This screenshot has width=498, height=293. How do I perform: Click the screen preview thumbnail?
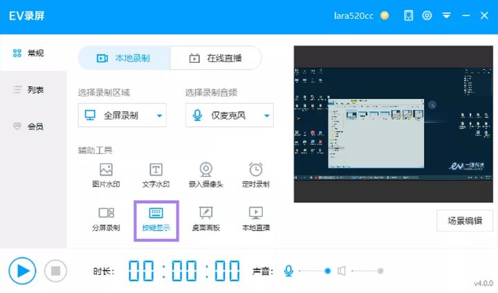pos(393,124)
